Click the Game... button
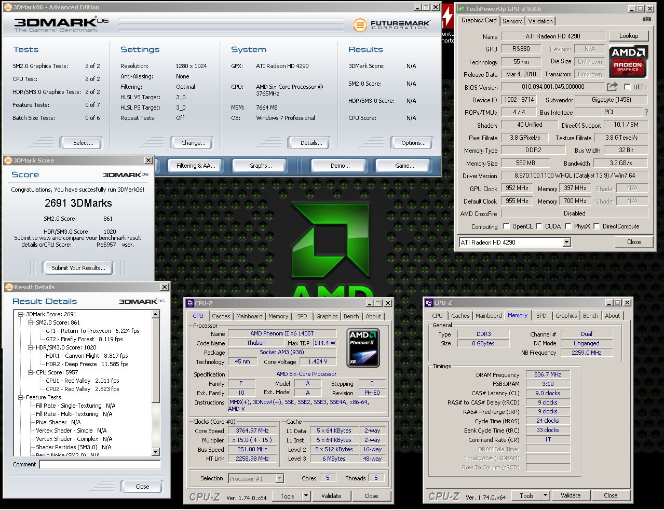664x511 pixels. point(404,166)
